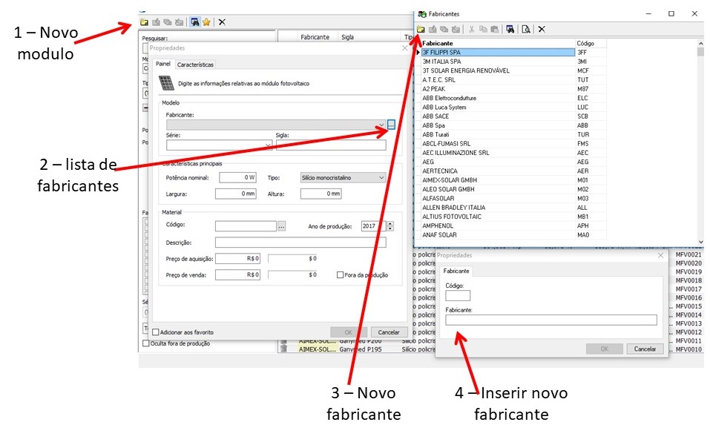Expand the Fabricante dropdown

[x=381, y=125]
